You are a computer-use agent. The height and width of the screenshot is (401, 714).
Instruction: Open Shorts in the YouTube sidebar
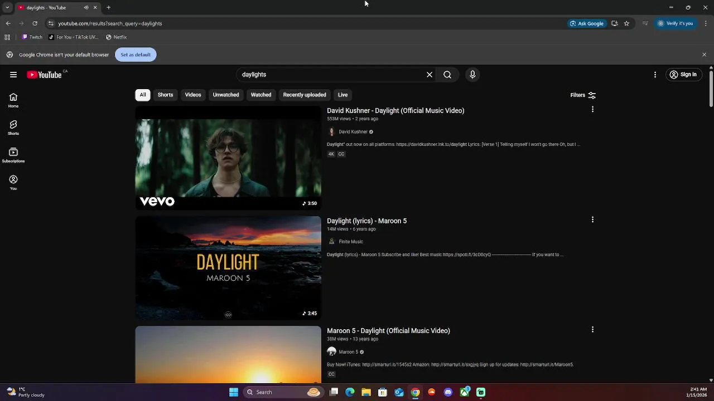pos(13,128)
